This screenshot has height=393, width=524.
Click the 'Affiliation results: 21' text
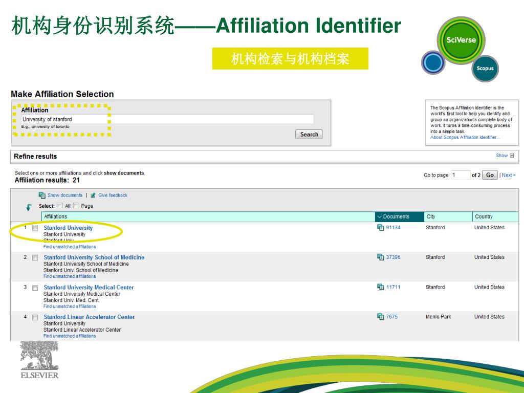click(x=47, y=180)
